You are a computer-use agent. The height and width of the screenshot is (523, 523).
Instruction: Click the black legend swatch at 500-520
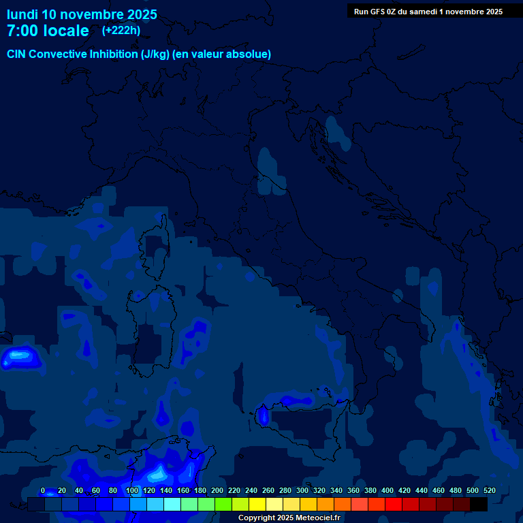pos(479,504)
